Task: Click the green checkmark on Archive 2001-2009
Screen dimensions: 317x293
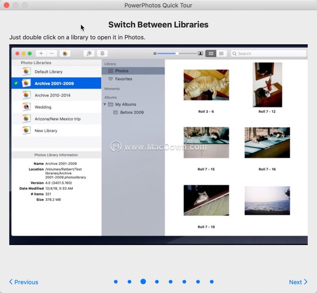Action: point(16,83)
